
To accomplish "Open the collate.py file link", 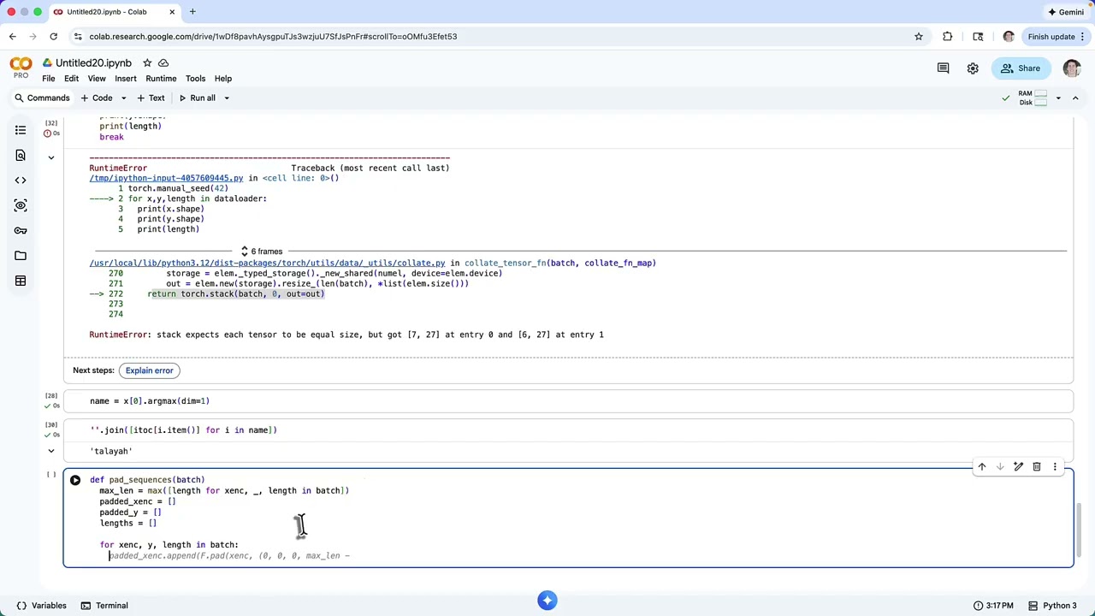I will [267, 264].
